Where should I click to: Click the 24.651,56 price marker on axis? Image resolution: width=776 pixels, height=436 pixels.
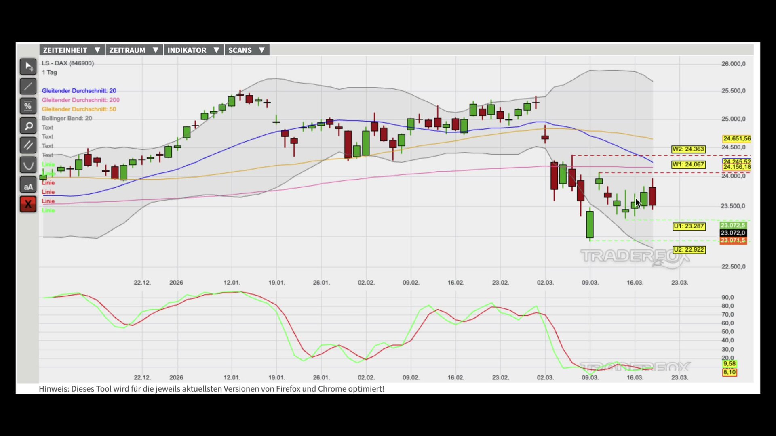736,138
